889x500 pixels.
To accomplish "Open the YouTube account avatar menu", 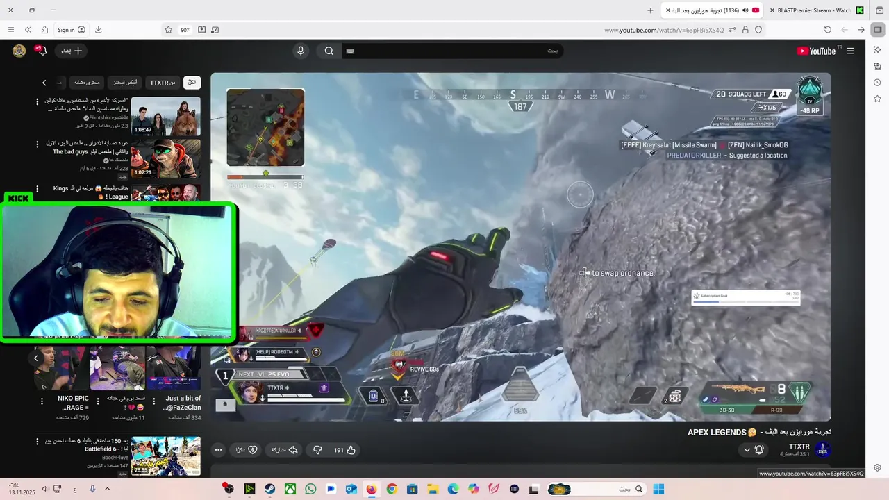I will 19,51.
